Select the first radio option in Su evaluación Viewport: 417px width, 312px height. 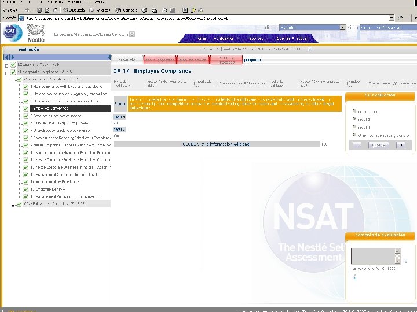[354, 111]
